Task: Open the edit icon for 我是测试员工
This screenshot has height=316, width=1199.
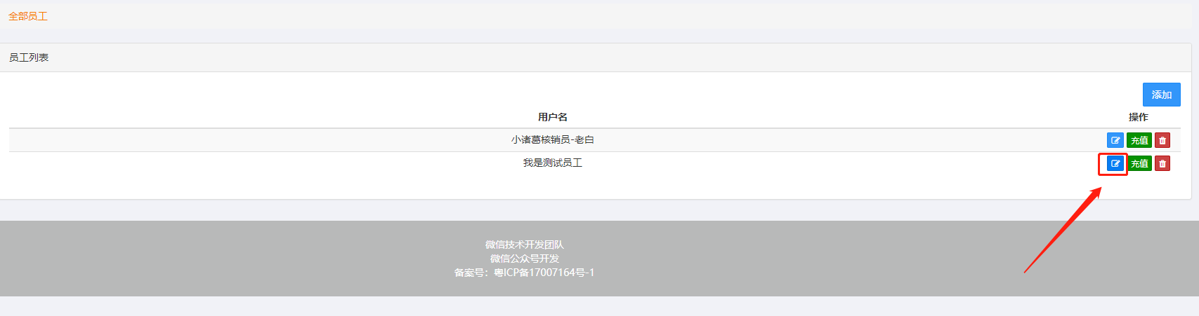Action: click(1115, 163)
